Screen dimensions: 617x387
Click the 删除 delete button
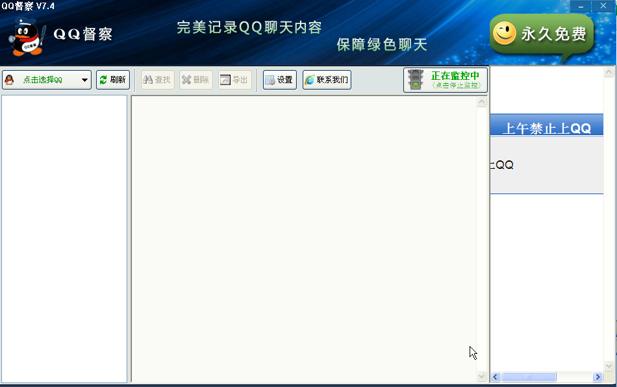[x=196, y=80]
